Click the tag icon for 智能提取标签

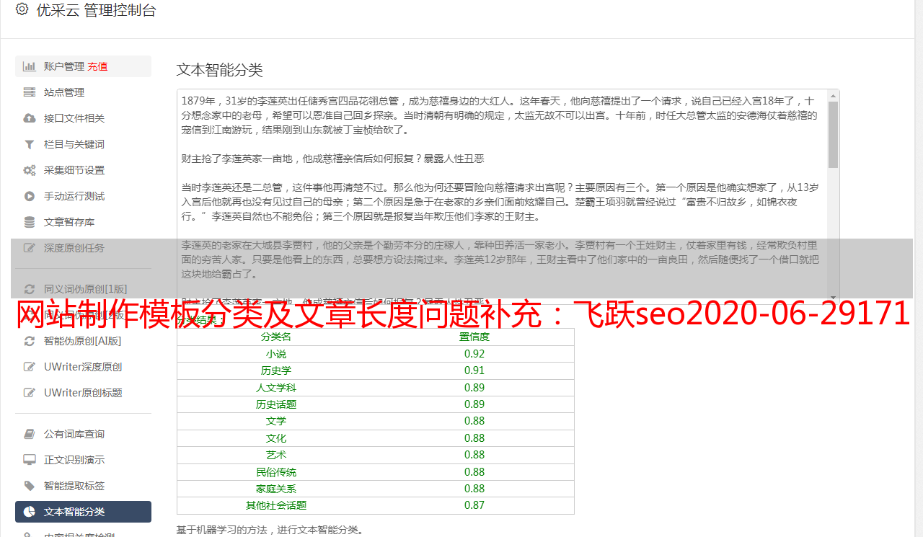point(30,486)
